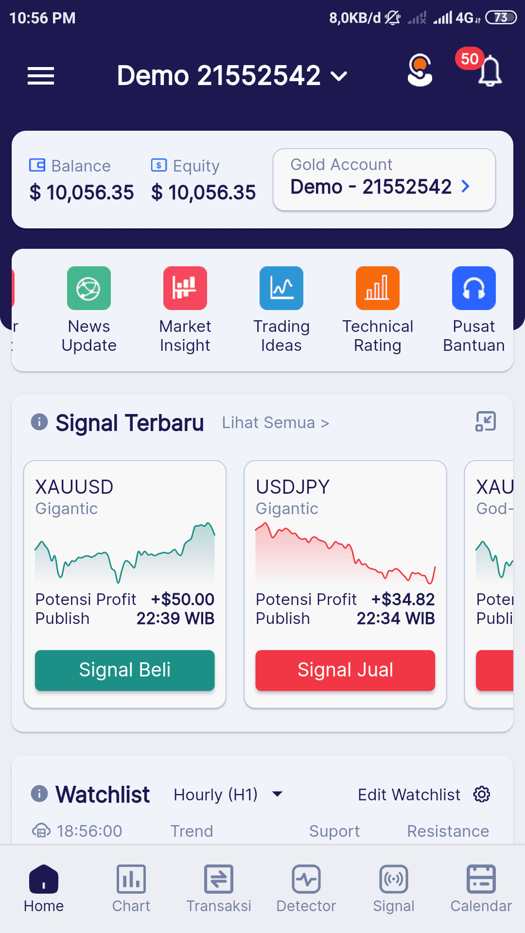Tap Signal Beli for XAUUSD
Viewport: 525px width, 933px height.
(125, 670)
